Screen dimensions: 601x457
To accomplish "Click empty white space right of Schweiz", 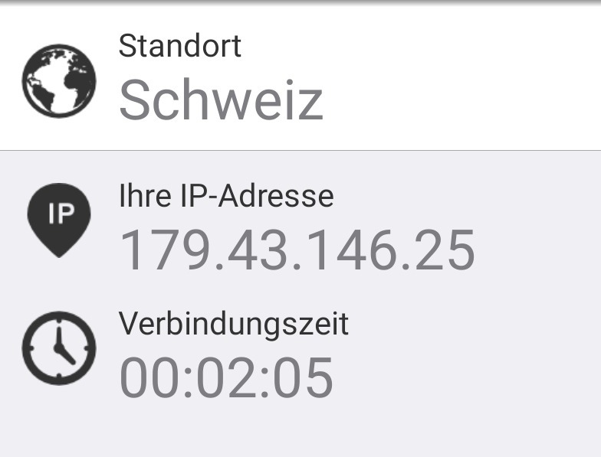I will pyautogui.click(x=460, y=92).
